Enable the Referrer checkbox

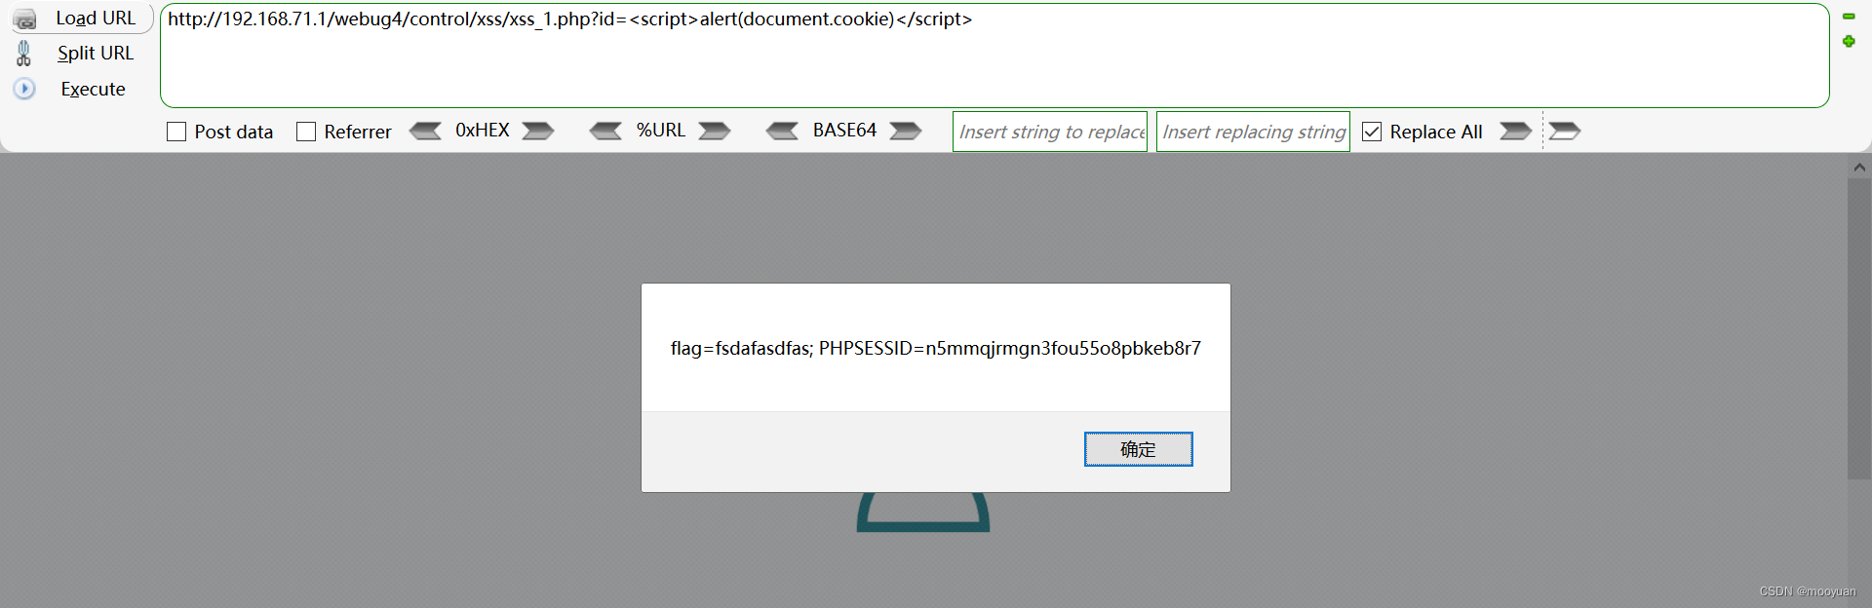pyautogui.click(x=306, y=132)
